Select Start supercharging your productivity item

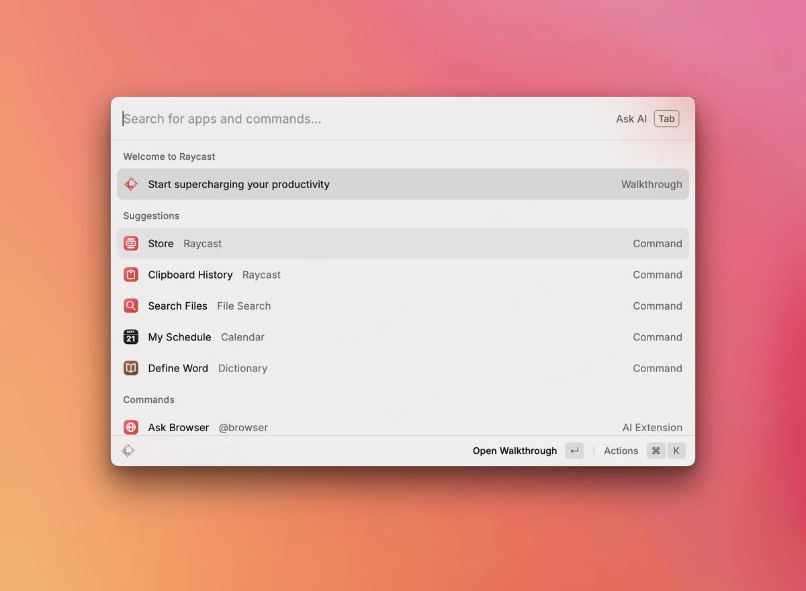238,184
